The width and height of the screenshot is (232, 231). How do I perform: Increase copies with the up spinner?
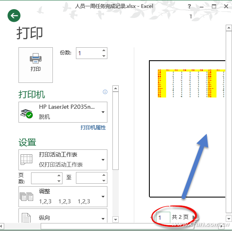click(104, 50)
